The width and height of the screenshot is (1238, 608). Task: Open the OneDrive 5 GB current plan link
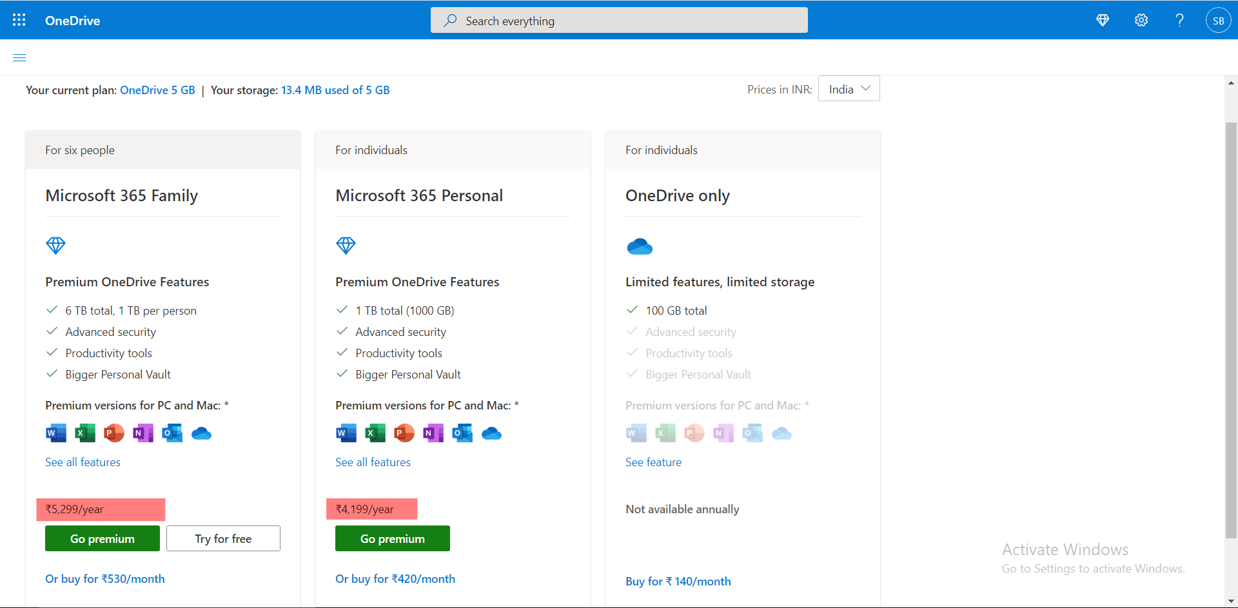click(x=157, y=90)
